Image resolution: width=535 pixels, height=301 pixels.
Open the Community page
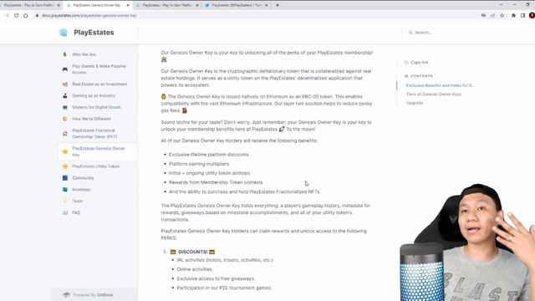[83, 178]
